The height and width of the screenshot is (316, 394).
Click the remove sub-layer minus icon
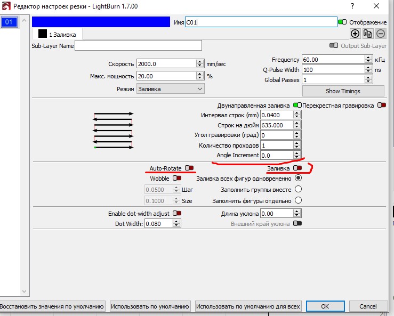(x=381, y=34)
